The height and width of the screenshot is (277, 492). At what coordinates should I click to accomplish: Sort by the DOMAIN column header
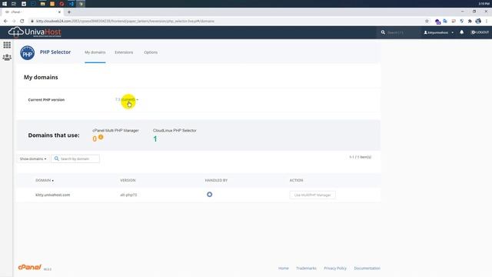[45, 180]
